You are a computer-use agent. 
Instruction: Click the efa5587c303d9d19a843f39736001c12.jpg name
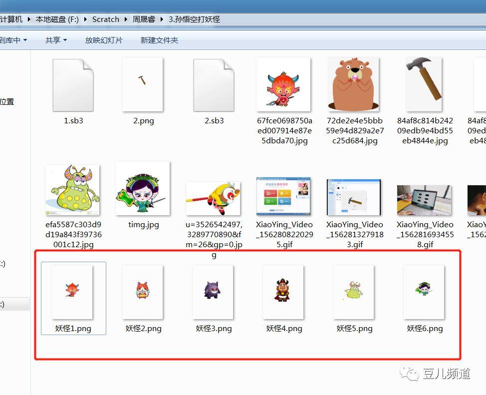[73, 235]
